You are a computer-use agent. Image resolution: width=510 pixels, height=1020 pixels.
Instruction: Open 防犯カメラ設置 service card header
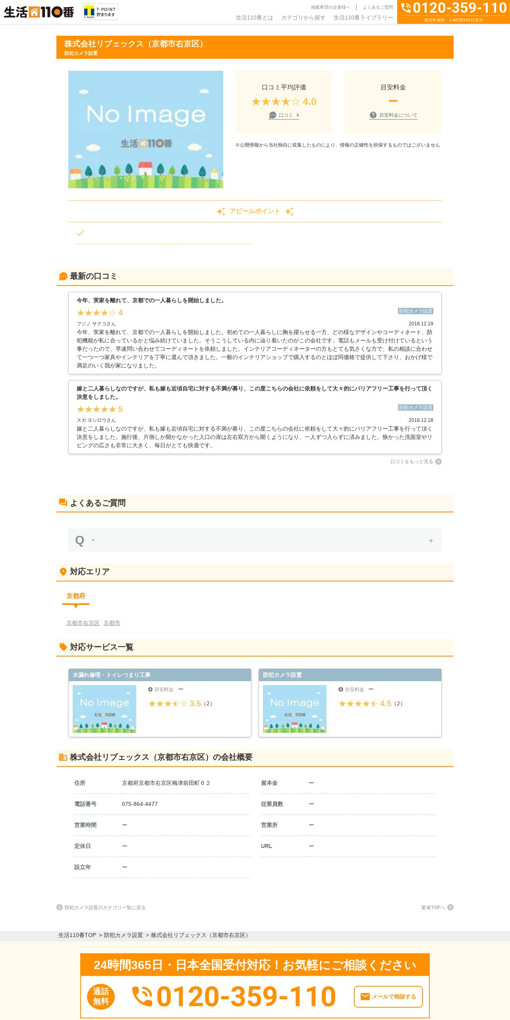350,675
